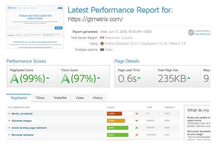Image resolution: width=220 pixels, height=146 pixels.
Task: Click the RECOMMENDATION column header
Action: (19, 107)
